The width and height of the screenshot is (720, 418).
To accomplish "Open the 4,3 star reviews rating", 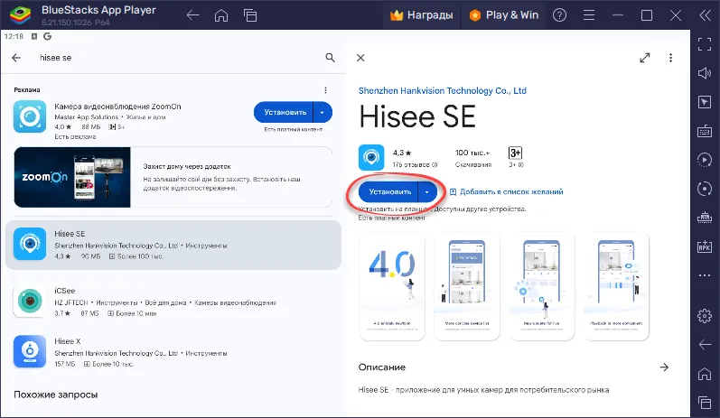I will (415, 158).
